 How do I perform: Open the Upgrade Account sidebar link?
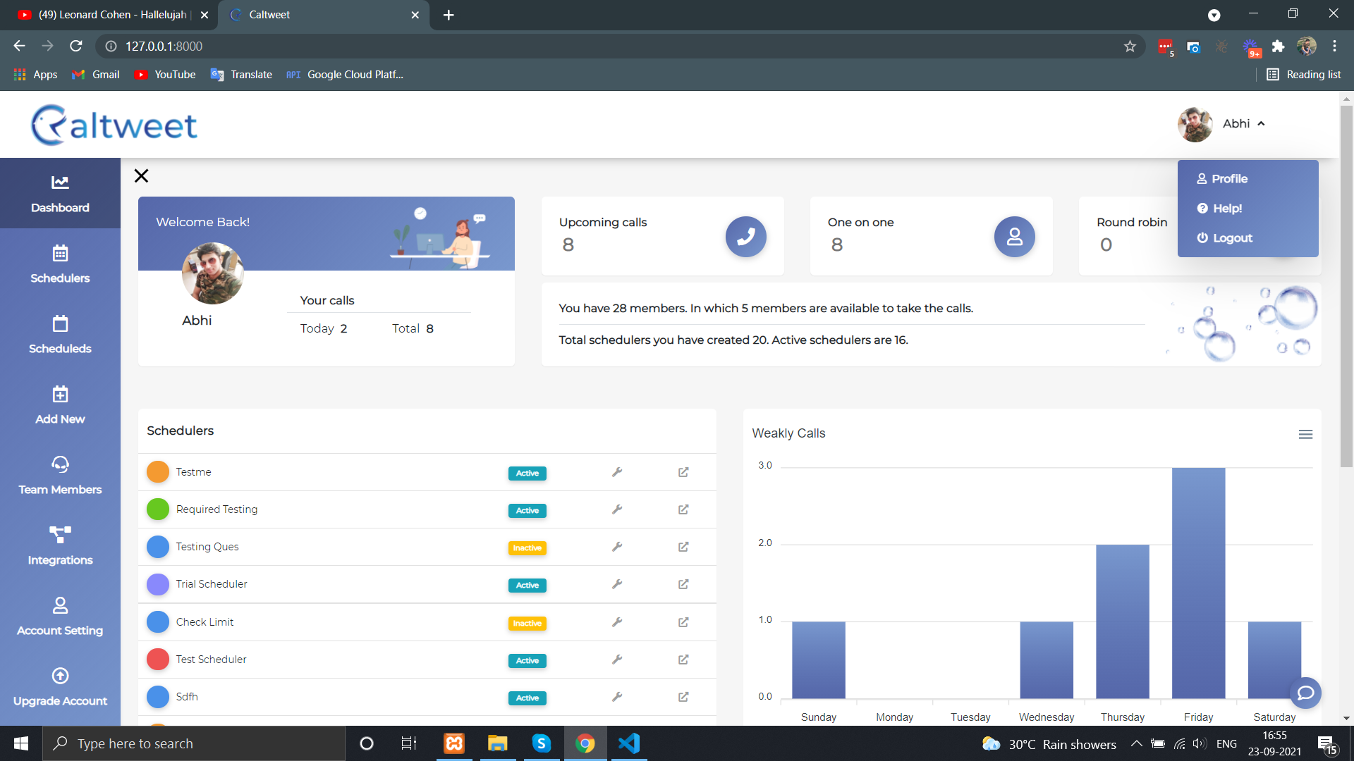tap(60, 687)
